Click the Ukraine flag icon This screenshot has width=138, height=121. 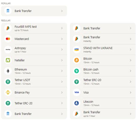coord(77,50)
